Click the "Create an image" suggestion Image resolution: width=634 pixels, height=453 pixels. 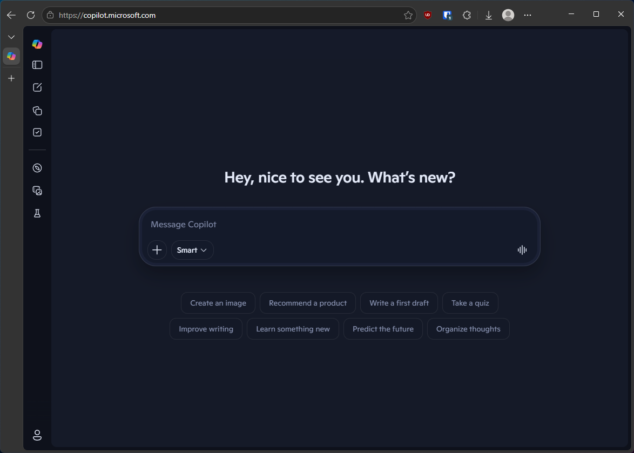point(218,303)
